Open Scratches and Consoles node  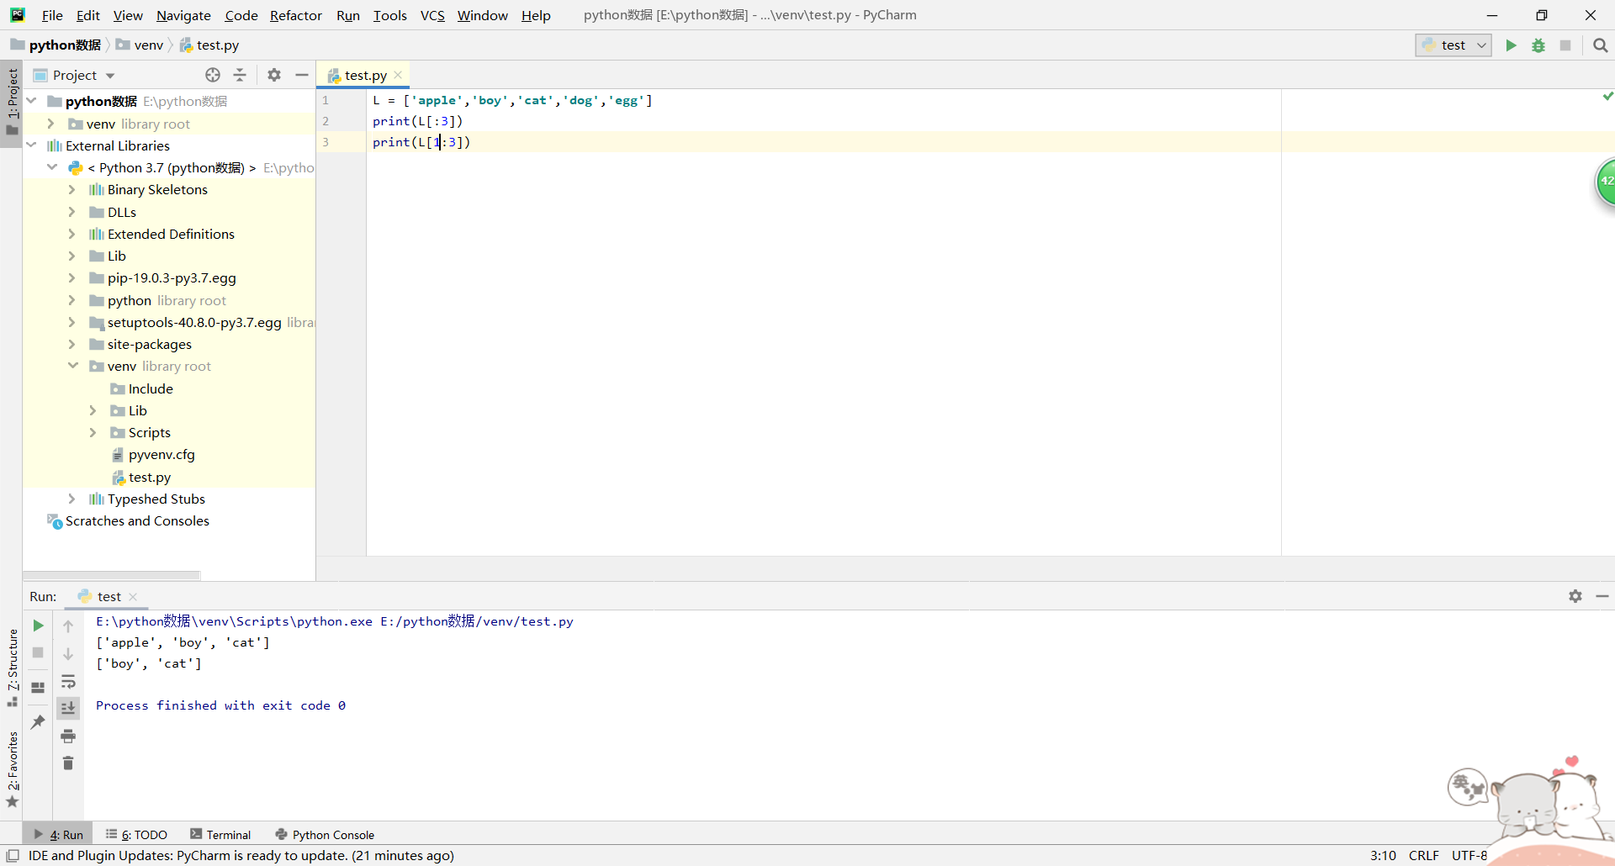137,521
